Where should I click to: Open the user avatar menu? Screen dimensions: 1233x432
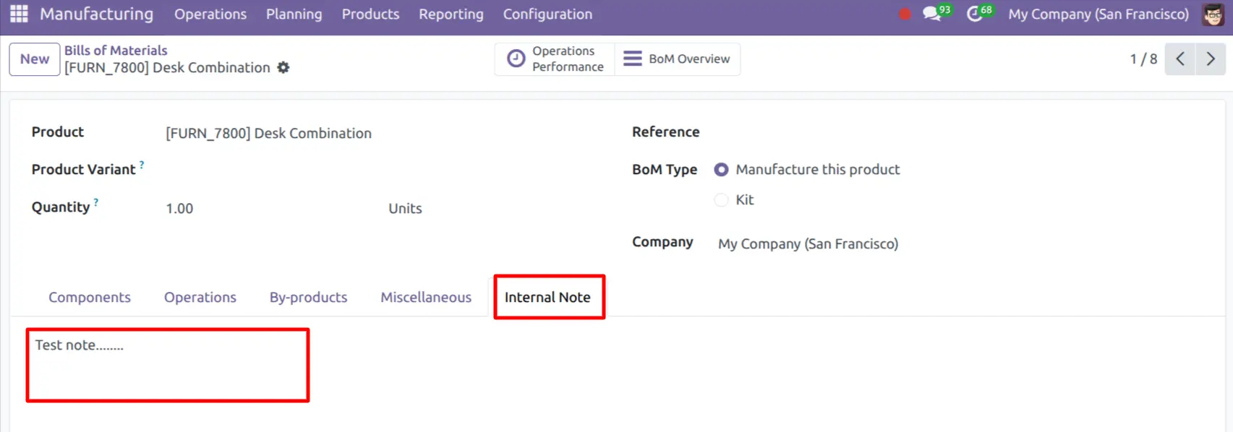pyautogui.click(x=1213, y=14)
